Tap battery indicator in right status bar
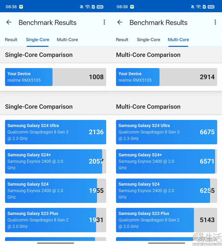This screenshot has height=246, width=222. [211, 7]
